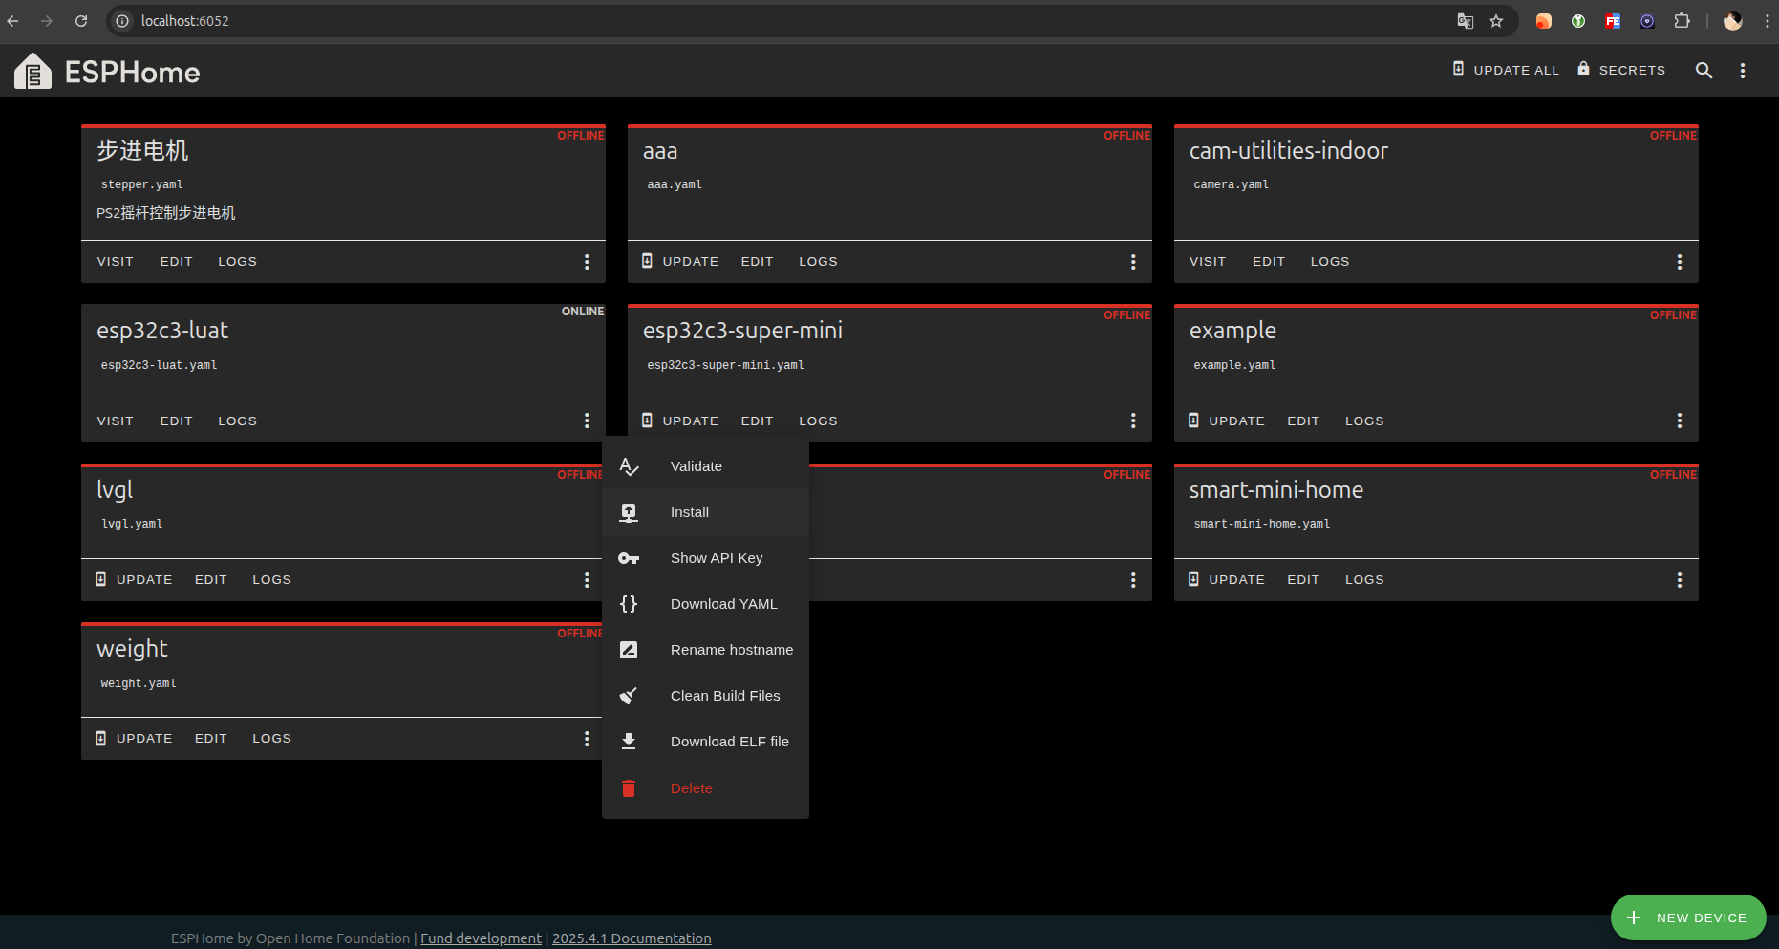Click UPDATE on esp32c3-super-mini card
This screenshot has height=949, width=1779.
(x=679, y=421)
